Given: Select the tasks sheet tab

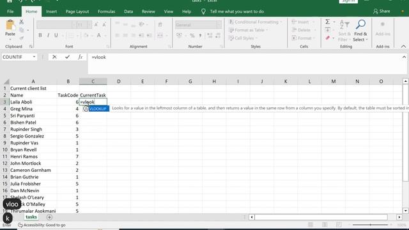Looking at the screenshot, I should point(31,217).
